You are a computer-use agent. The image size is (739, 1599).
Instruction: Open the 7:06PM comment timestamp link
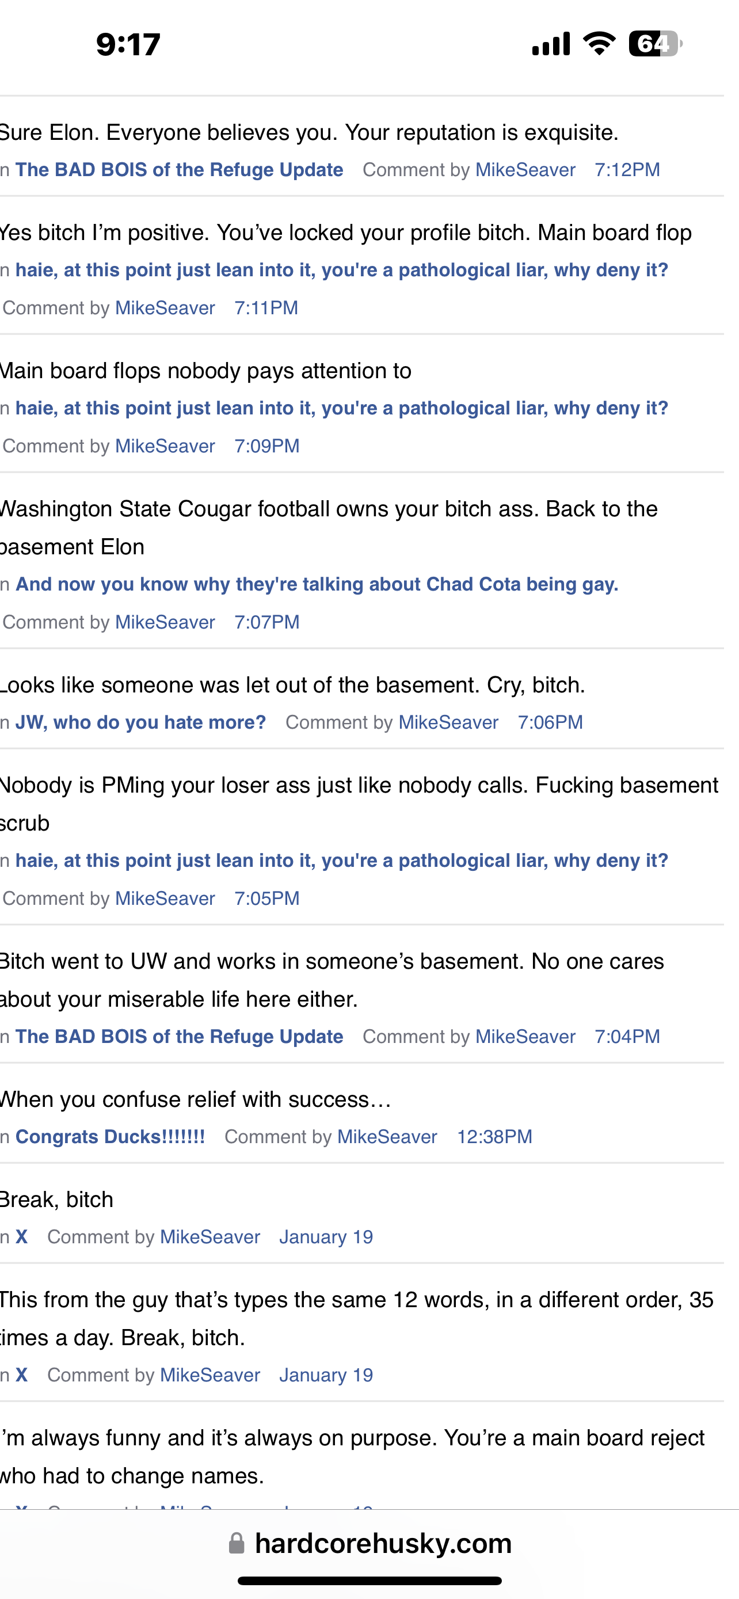coord(550,722)
